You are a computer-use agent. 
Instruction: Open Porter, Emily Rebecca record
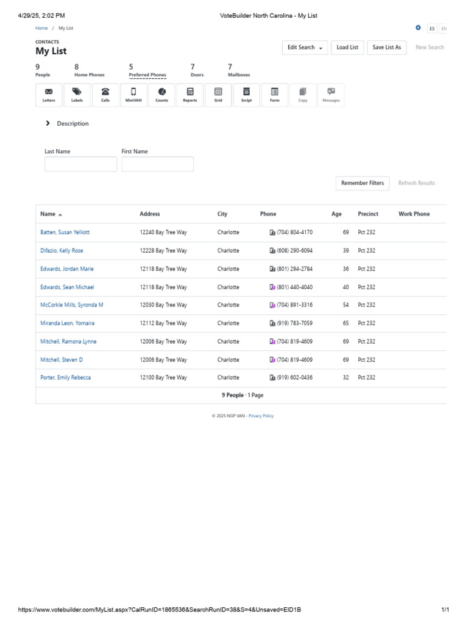tap(65, 377)
